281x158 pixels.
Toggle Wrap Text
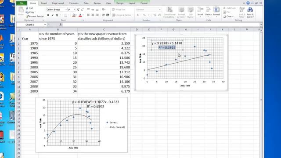coord(119,10)
